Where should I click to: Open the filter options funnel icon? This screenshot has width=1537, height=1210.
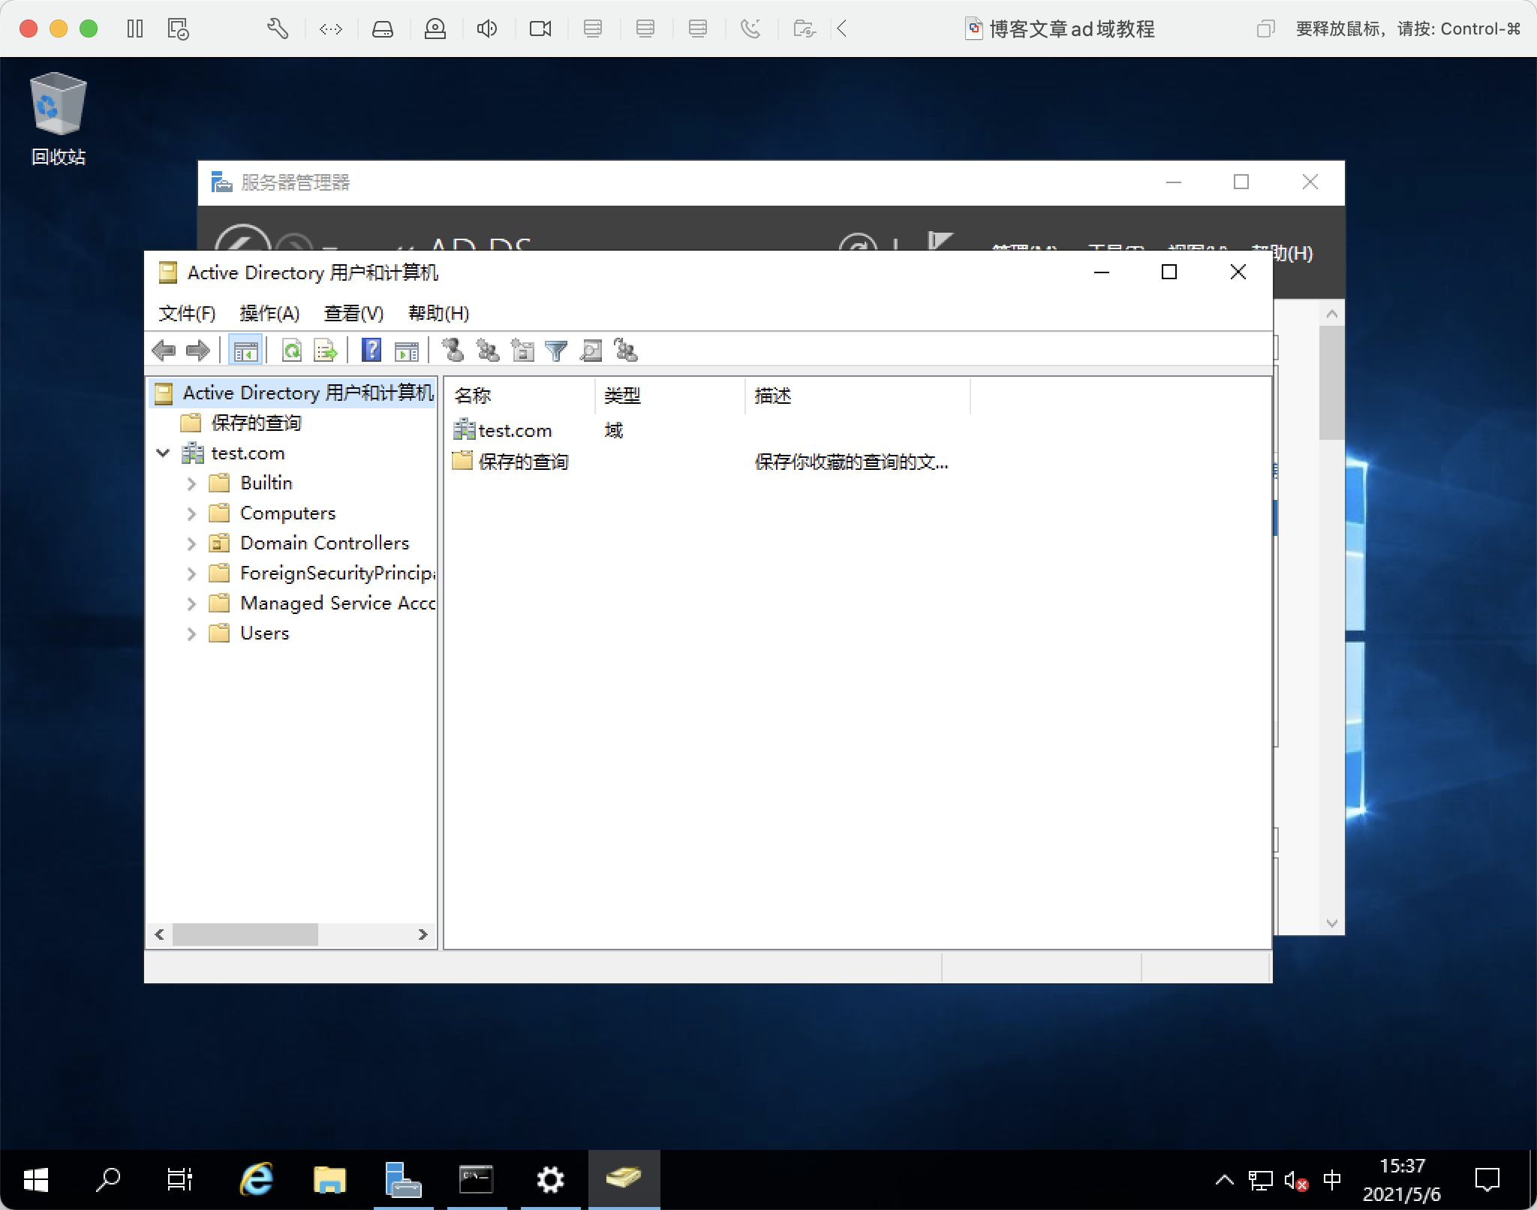point(556,351)
